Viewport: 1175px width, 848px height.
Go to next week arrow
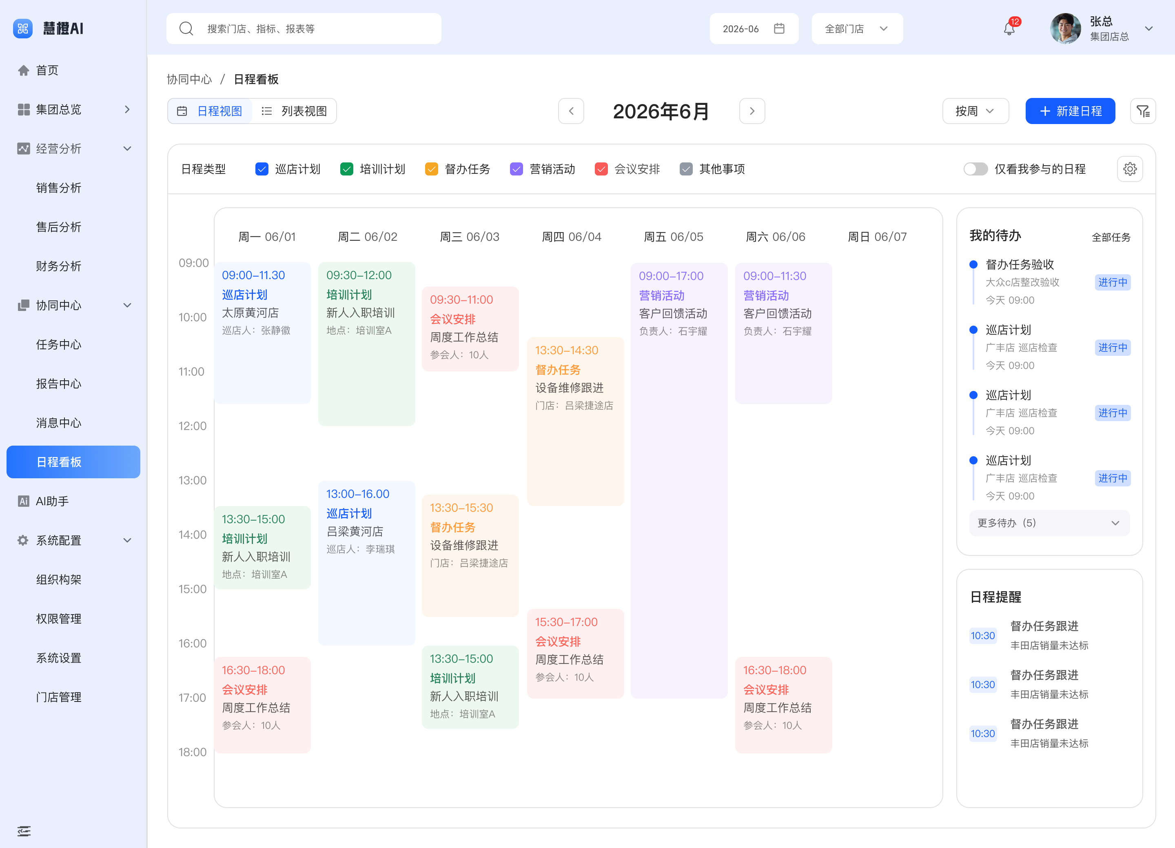[752, 111]
